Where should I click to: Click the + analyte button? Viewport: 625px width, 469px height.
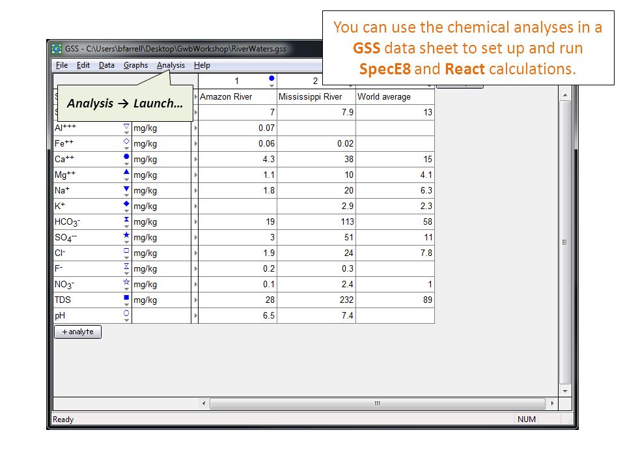point(77,332)
